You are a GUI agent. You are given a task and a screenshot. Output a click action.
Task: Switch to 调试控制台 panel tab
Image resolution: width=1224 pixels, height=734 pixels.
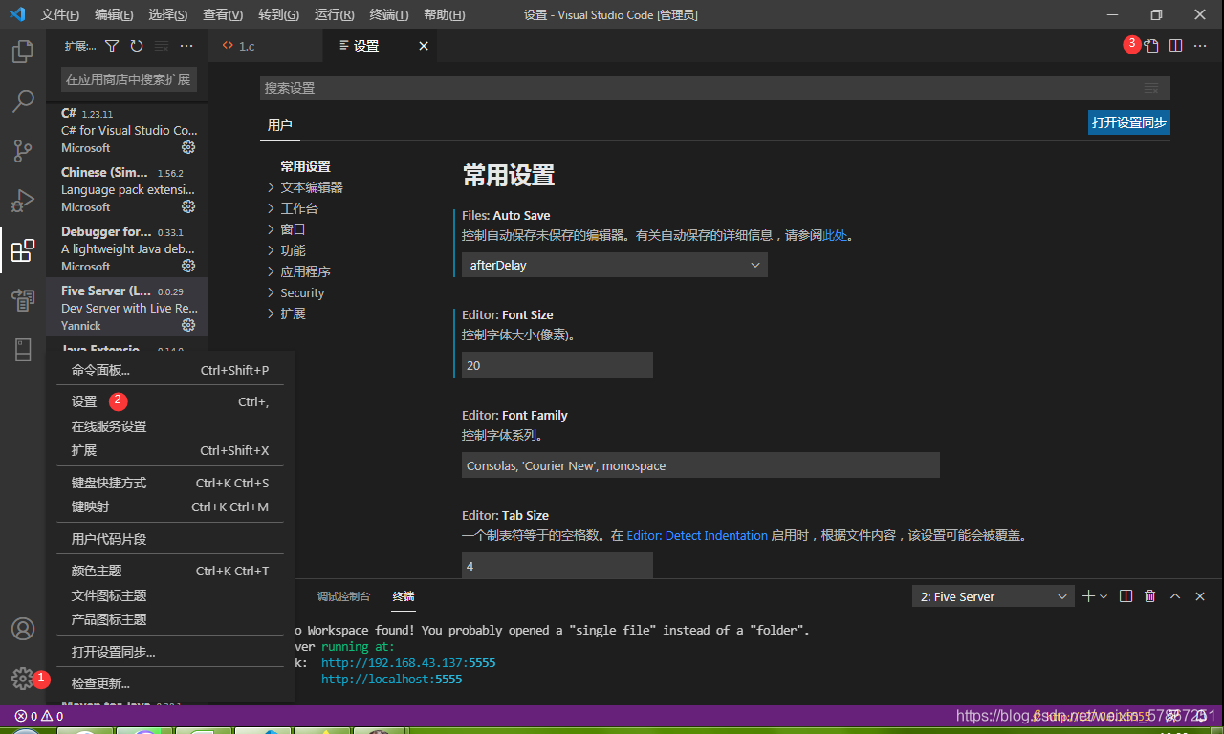click(343, 596)
